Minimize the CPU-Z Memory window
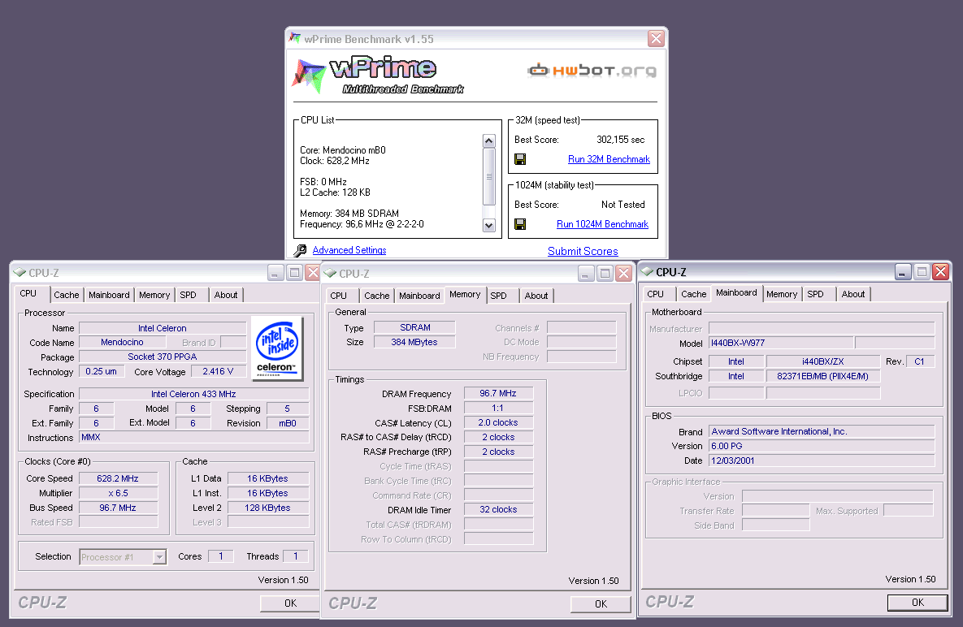The width and height of the screenshot is (963, 627). point(586,274)
